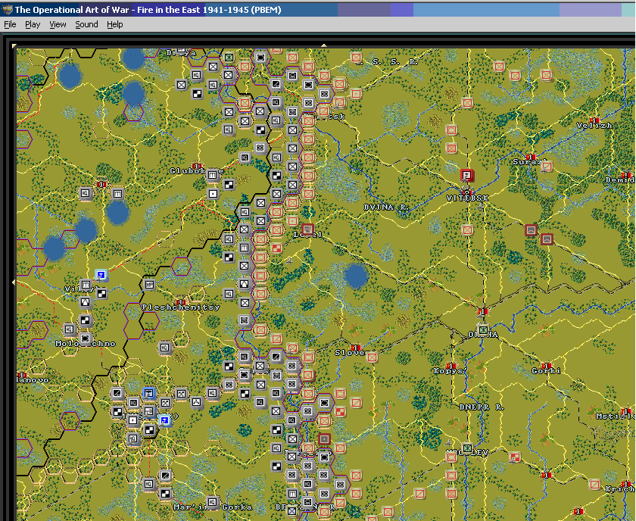
Task: Select the green garrison unit at Mogilev
Action: 467,448
